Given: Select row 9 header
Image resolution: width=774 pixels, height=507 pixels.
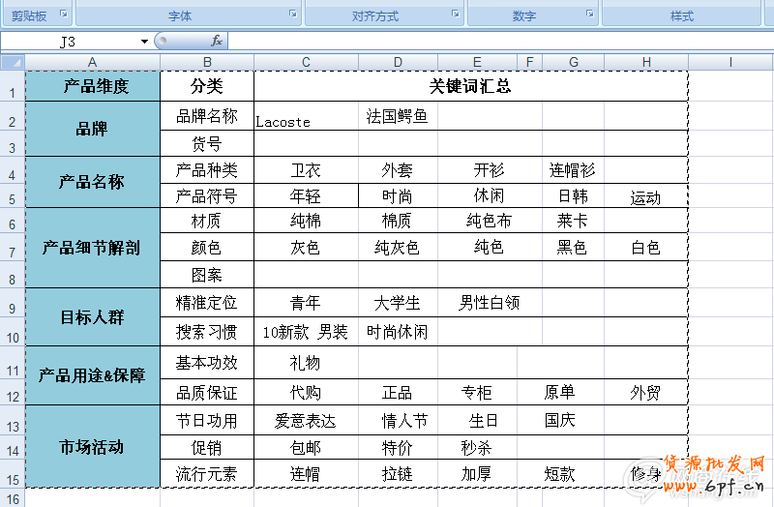Looking at the screenshot, I should [x=12, y=309].
